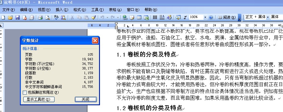This screenshot has height=112, width=283.
Task: Toggle the Document Map icon
Action: [178, 17]
